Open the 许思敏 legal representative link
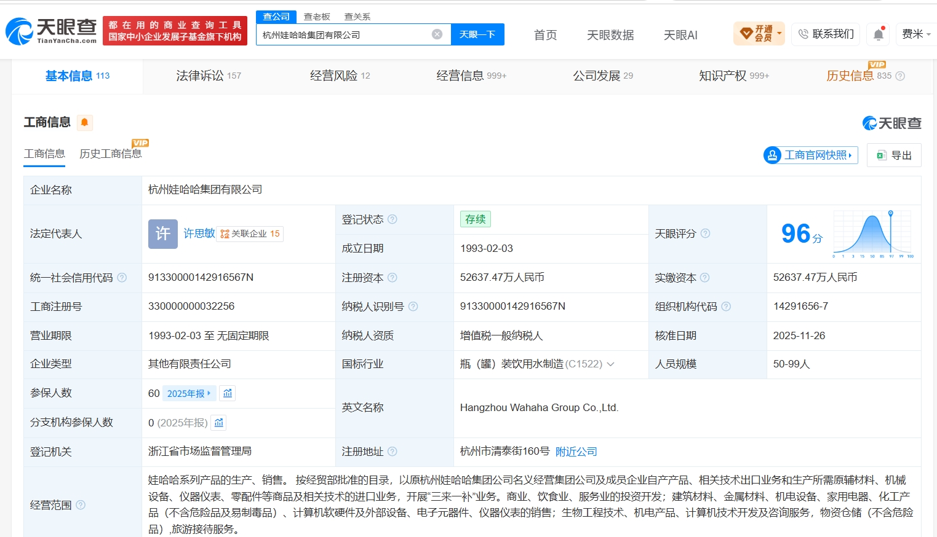Image resolution: width=937 pixels, height=537 pixels. click(199, 233)
